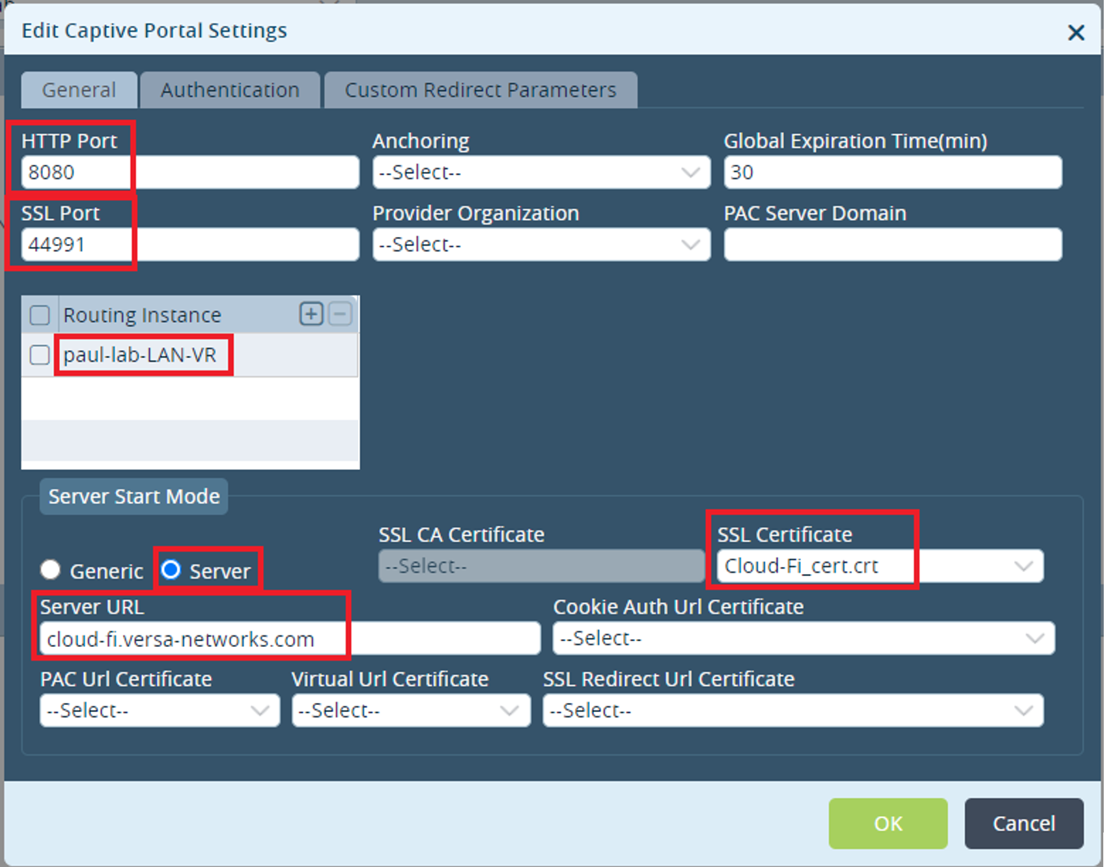This screenshot has width=1107, height=867.
Task: Open the Custom Redirect Parameters tab
Action: (x=480, y=90)
